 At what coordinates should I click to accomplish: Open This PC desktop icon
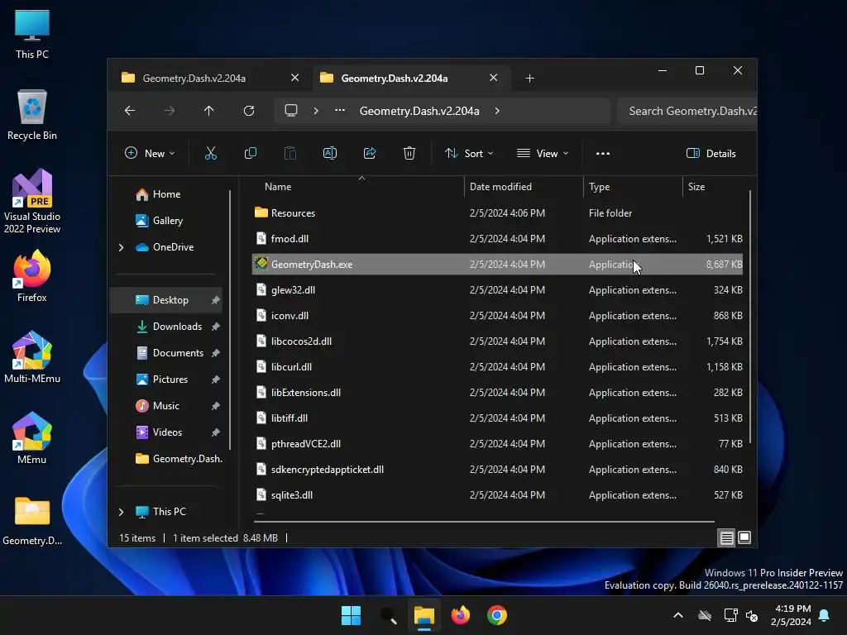click(32, 34)
